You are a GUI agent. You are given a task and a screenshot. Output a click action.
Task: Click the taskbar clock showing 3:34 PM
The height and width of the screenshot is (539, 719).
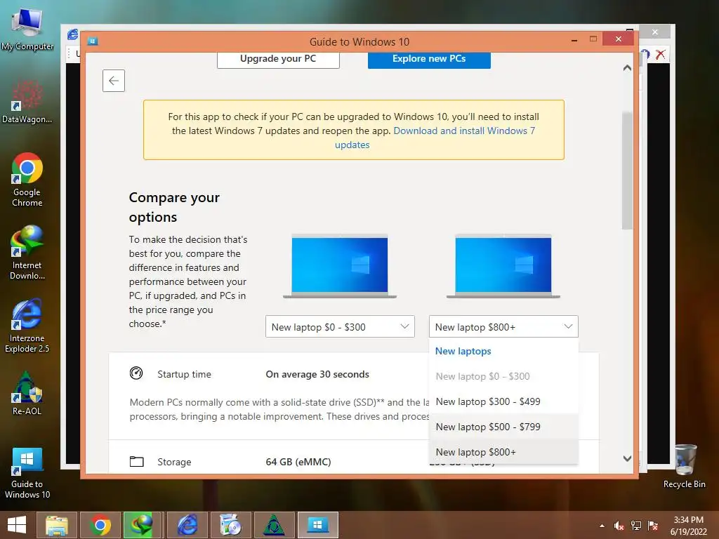688,525
